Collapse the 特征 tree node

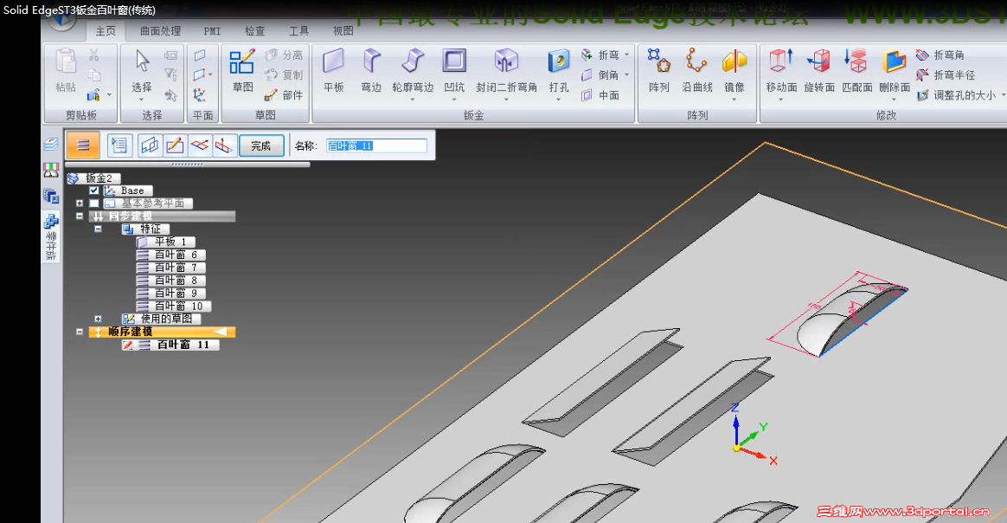pos(99,229)
